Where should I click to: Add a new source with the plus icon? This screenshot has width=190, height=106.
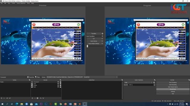coord(32,98)
